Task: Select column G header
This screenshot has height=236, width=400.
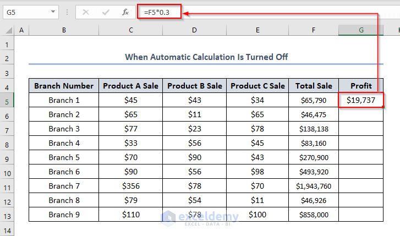Action: tap(361, 30)
